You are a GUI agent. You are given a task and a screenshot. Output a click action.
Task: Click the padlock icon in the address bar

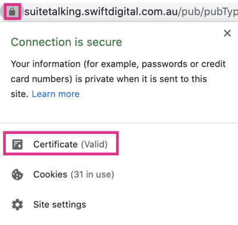tap(12, 12)
